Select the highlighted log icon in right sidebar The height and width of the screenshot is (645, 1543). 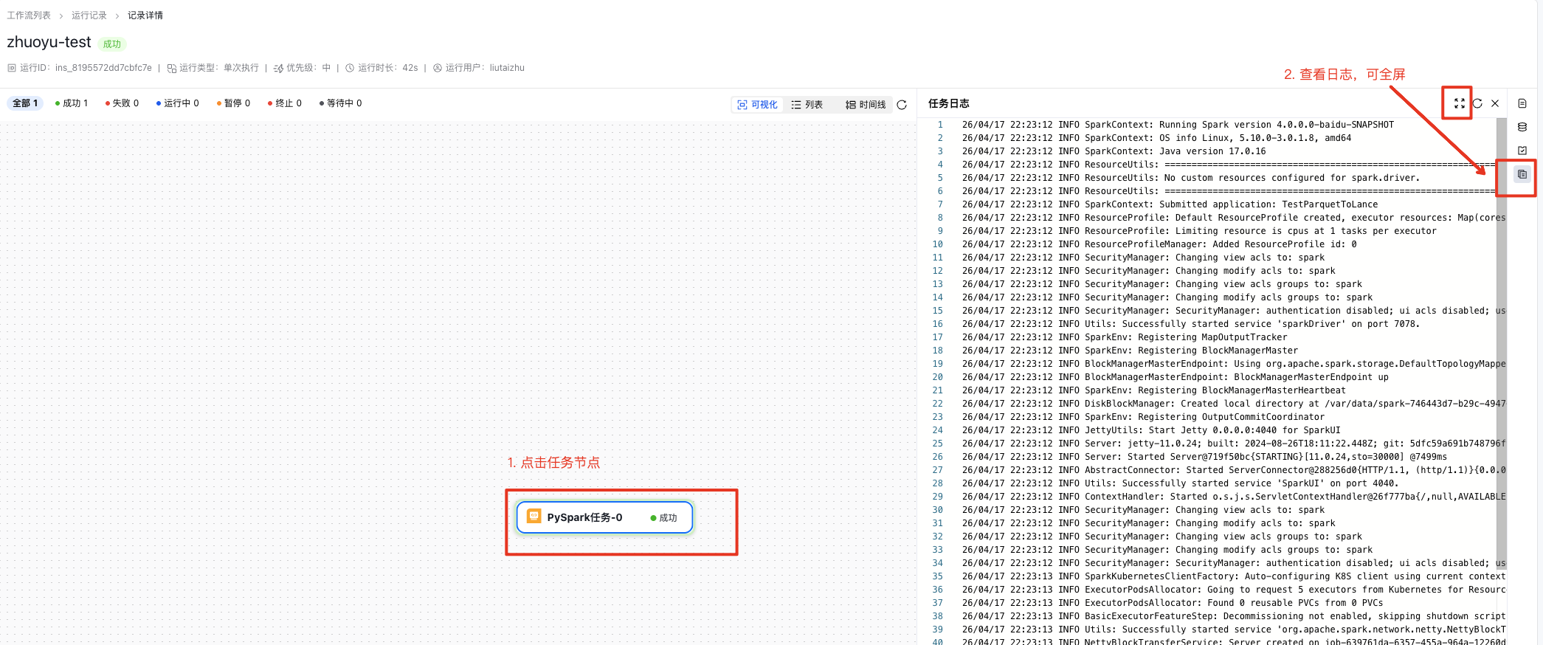click(1522, 174)
